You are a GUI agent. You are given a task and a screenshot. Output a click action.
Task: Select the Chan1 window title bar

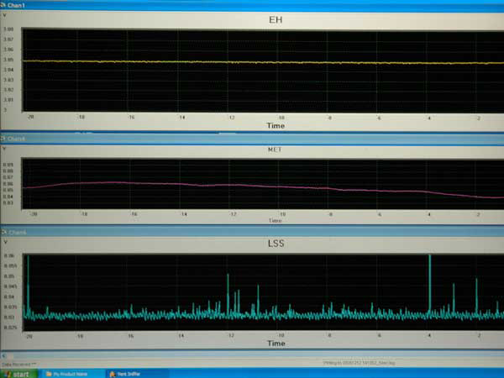coord(252,6)
